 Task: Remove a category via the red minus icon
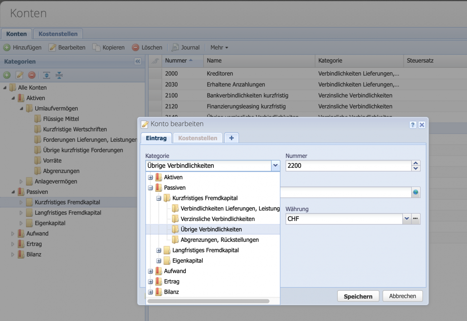pos(32,75)
